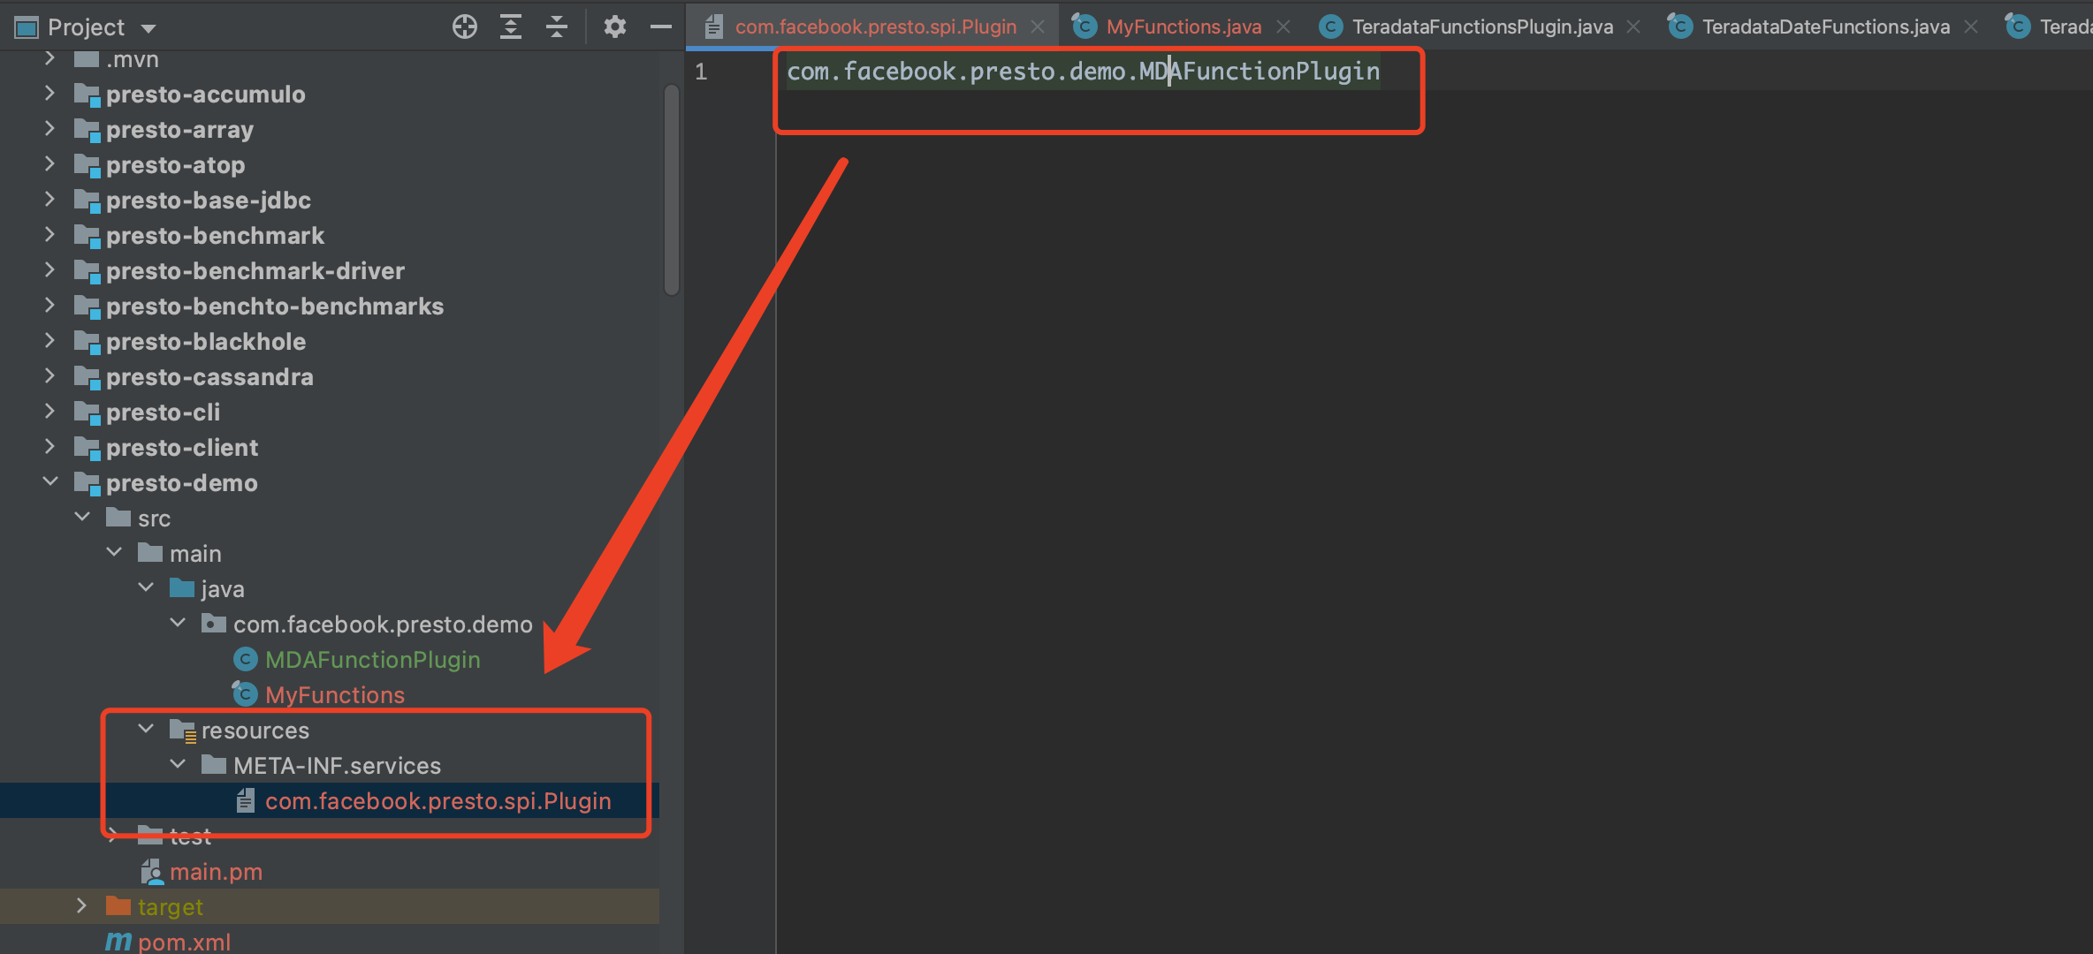This screenshot has width=2093, height=954.
Task: Click the Project tree vertical scrollbar
Action: pyautogui.click(x=672, y=190)
